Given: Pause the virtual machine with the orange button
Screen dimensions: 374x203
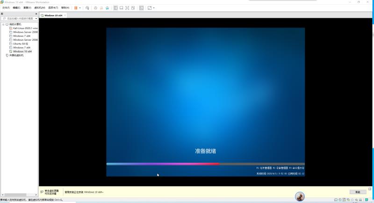Looking at the screenshot, I should pyautogui.click(x=76, y=8).
